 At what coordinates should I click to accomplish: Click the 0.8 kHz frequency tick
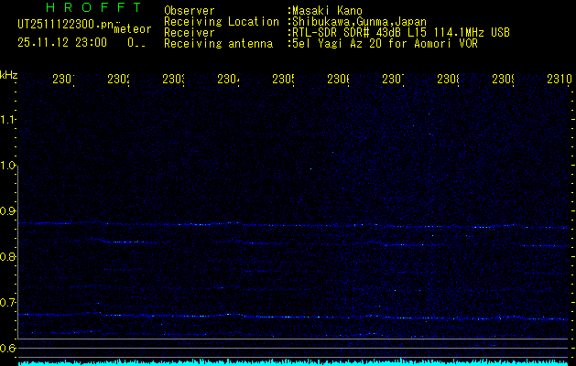click(x=8, y=257)
